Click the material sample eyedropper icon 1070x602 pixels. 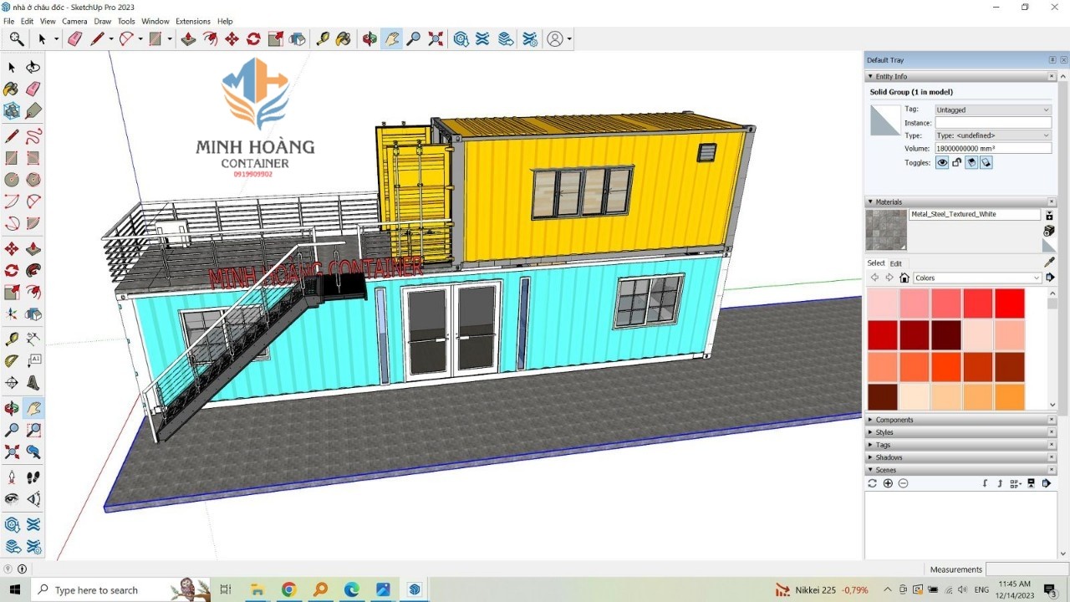click(1050, 263)
